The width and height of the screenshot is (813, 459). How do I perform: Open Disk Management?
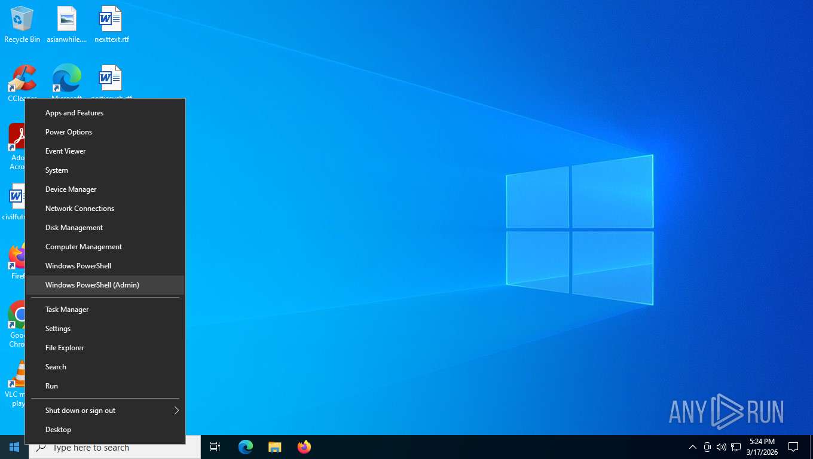point(105,228)
